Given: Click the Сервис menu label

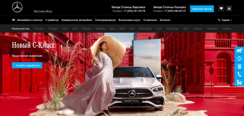Looking at the screenshot, I should click(226, 20).
